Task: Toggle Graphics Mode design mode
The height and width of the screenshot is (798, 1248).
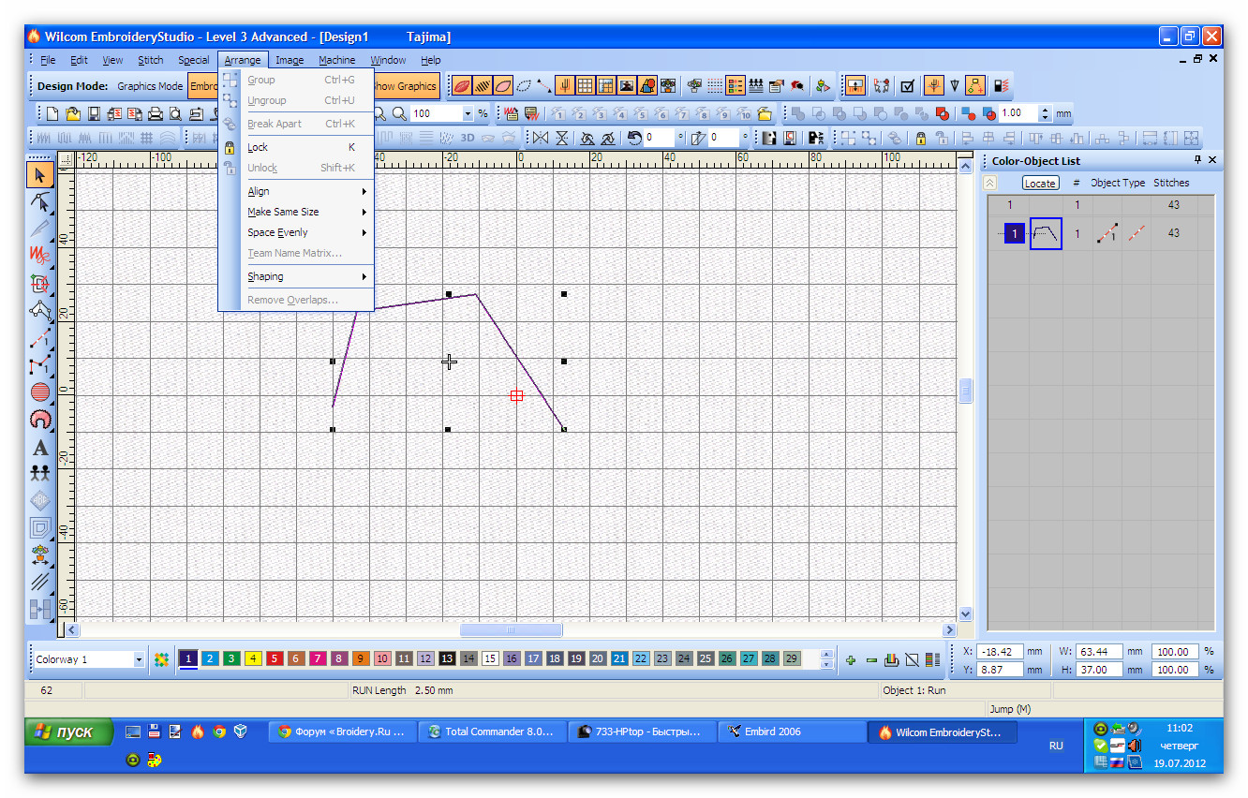Action: (150, 86)
